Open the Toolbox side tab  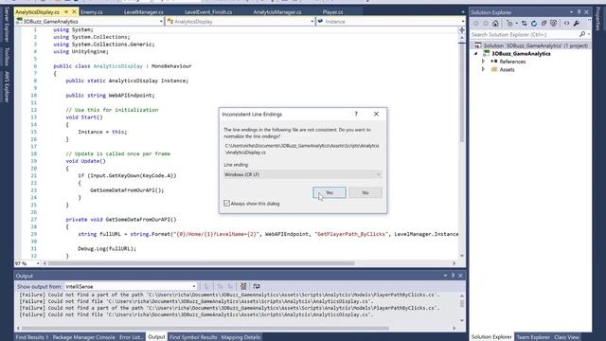pyautogui.click(x=7, y=57)
